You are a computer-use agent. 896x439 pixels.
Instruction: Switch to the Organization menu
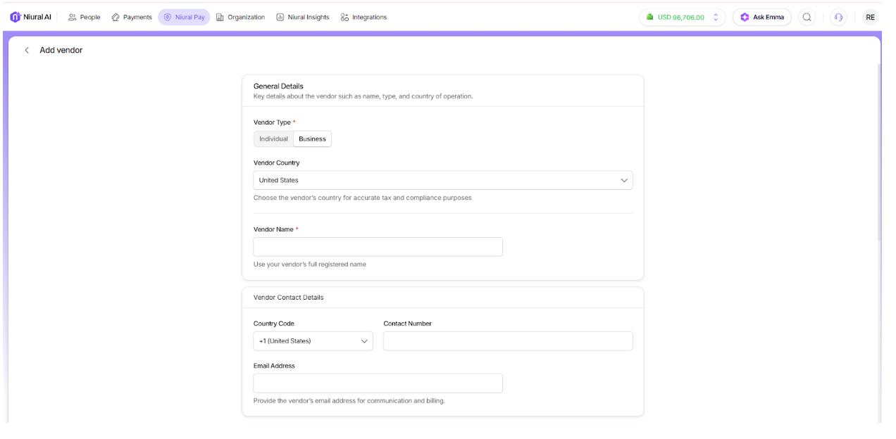click(x=240, y=17)
